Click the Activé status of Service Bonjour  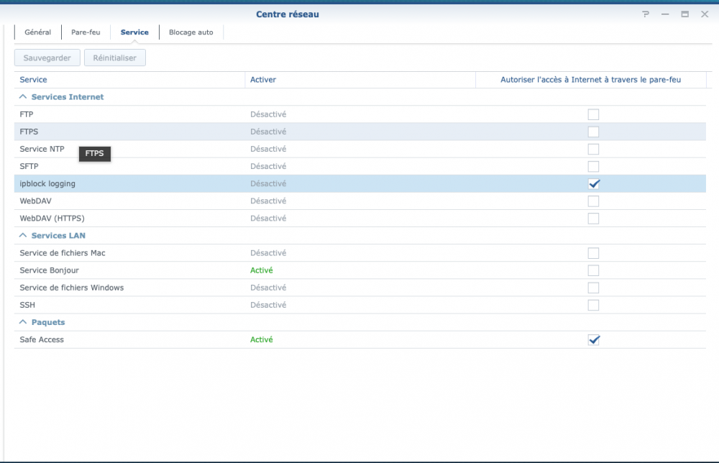[262, 270]
